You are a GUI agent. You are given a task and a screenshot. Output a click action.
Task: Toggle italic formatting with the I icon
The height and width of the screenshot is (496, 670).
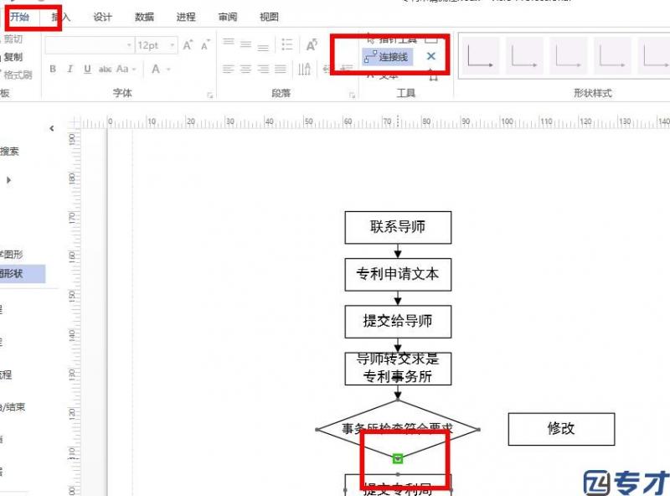click(x=69, y=69)
